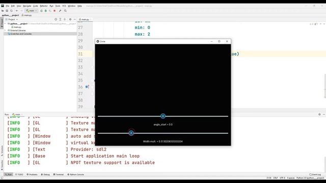Viewport: 326px width, 183px height.
Task: Open the Help menu
Action: coord(79,6)
